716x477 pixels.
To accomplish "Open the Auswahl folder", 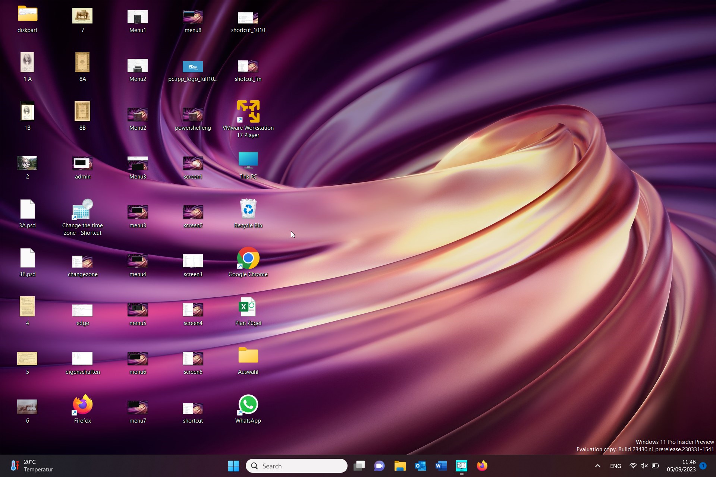I will [x=248, y=355].
